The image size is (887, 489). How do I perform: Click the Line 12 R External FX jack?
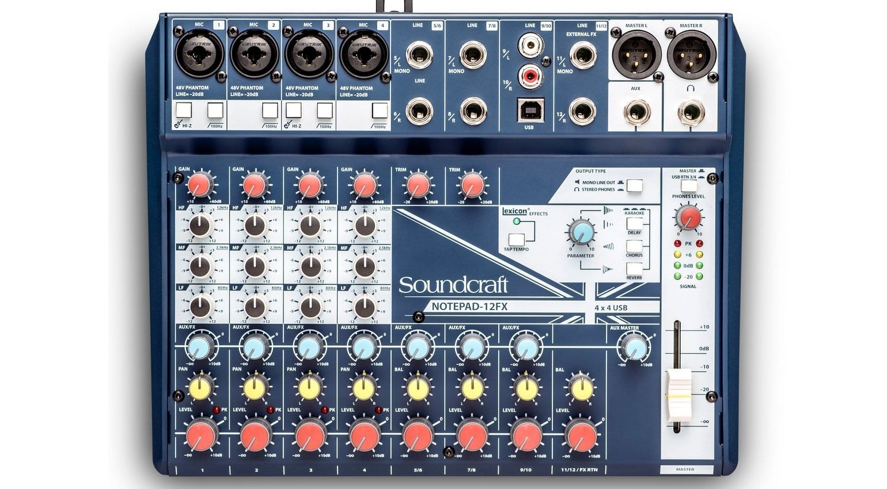[x=583, y=111]
